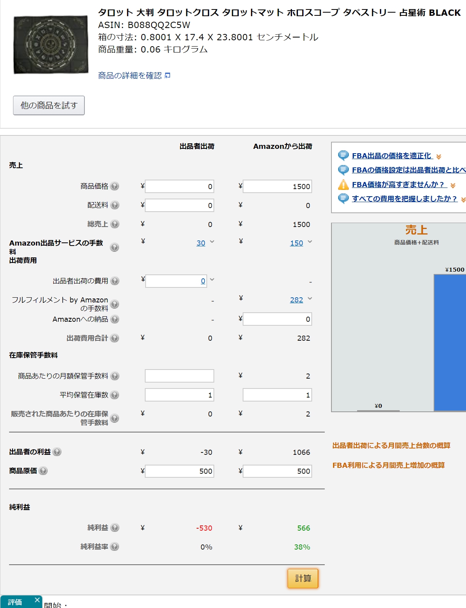The image size is (466, 608).
Task: Open すべての費用を把握しましたか？ link
Action: coord(404,199)
